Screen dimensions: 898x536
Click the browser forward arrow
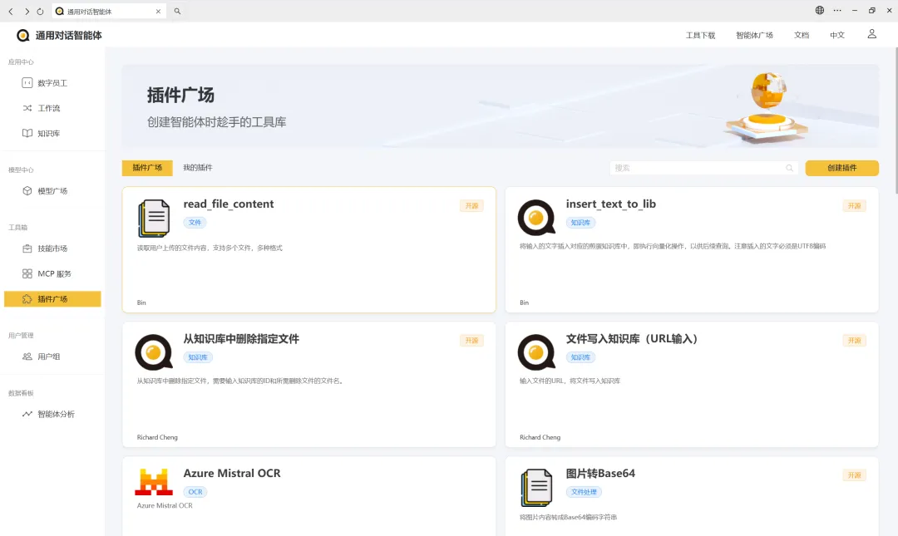(x=27, y=11)
